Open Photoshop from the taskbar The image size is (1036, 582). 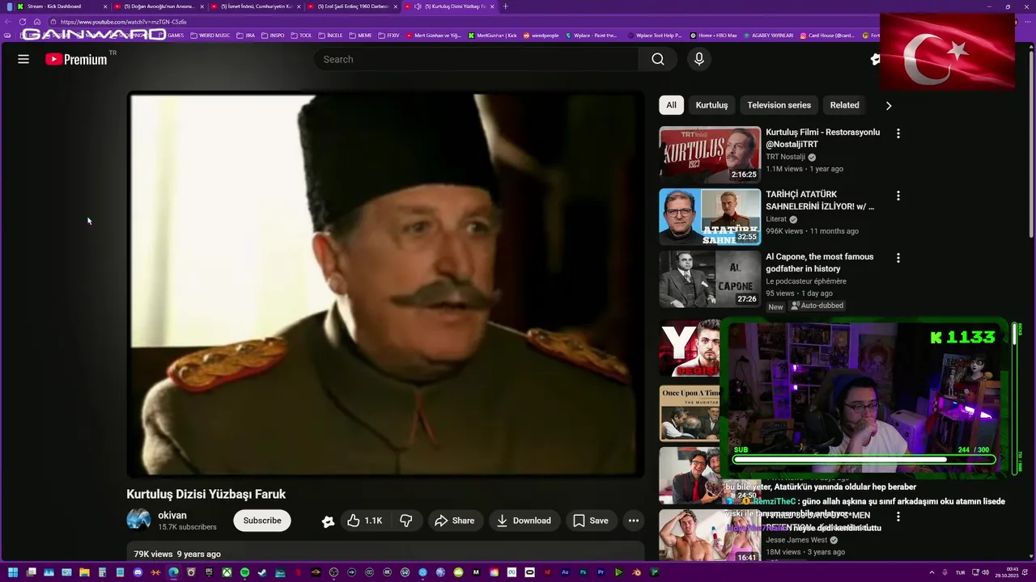pyautogui.click(x=583, y=572)
